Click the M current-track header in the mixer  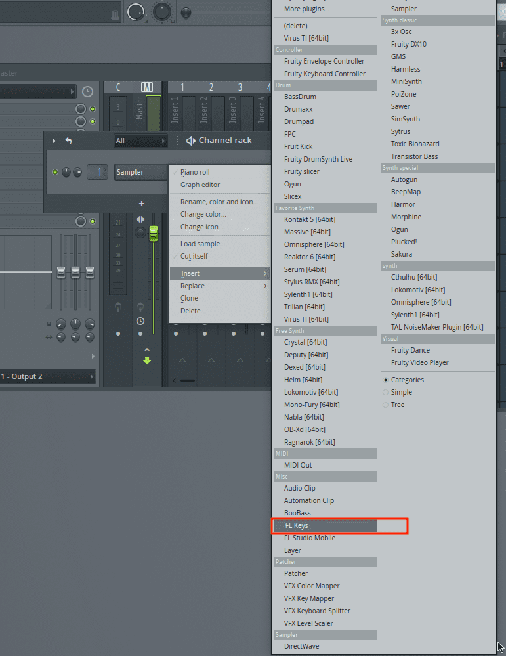point(147,87)
